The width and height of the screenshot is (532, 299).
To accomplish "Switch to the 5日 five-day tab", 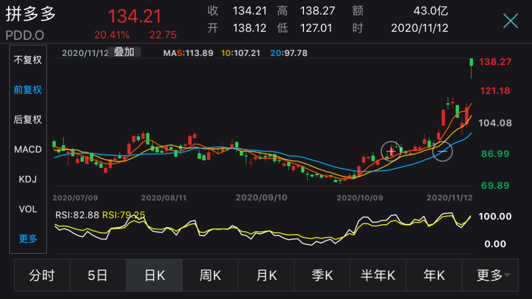I will tap(98, 275).
